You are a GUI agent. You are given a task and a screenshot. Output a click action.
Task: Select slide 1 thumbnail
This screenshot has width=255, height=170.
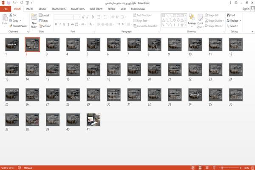(12, 44)
